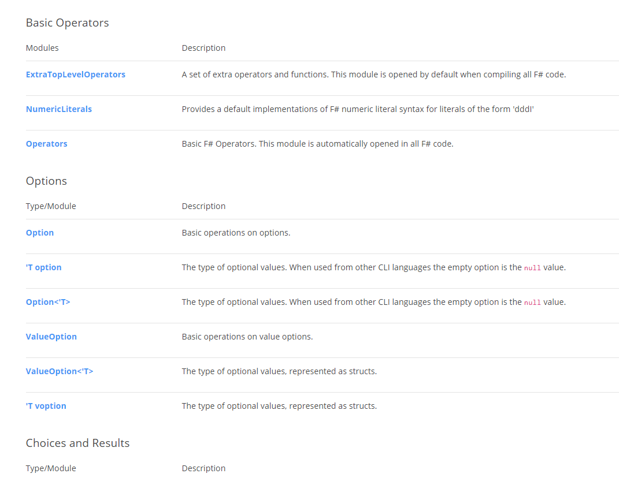Go to the Option module page
The width and height of the screenshot is (619, 481).
pyautogui.click(x=40, y=233)
